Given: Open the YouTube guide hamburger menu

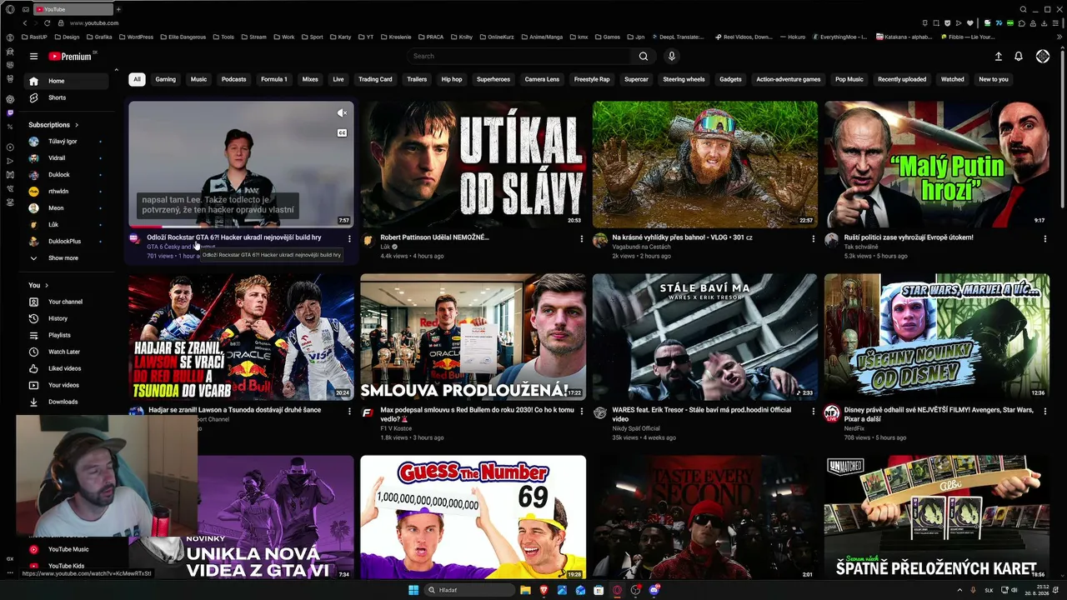Looking at the screenshot, I should pos(33,57).
